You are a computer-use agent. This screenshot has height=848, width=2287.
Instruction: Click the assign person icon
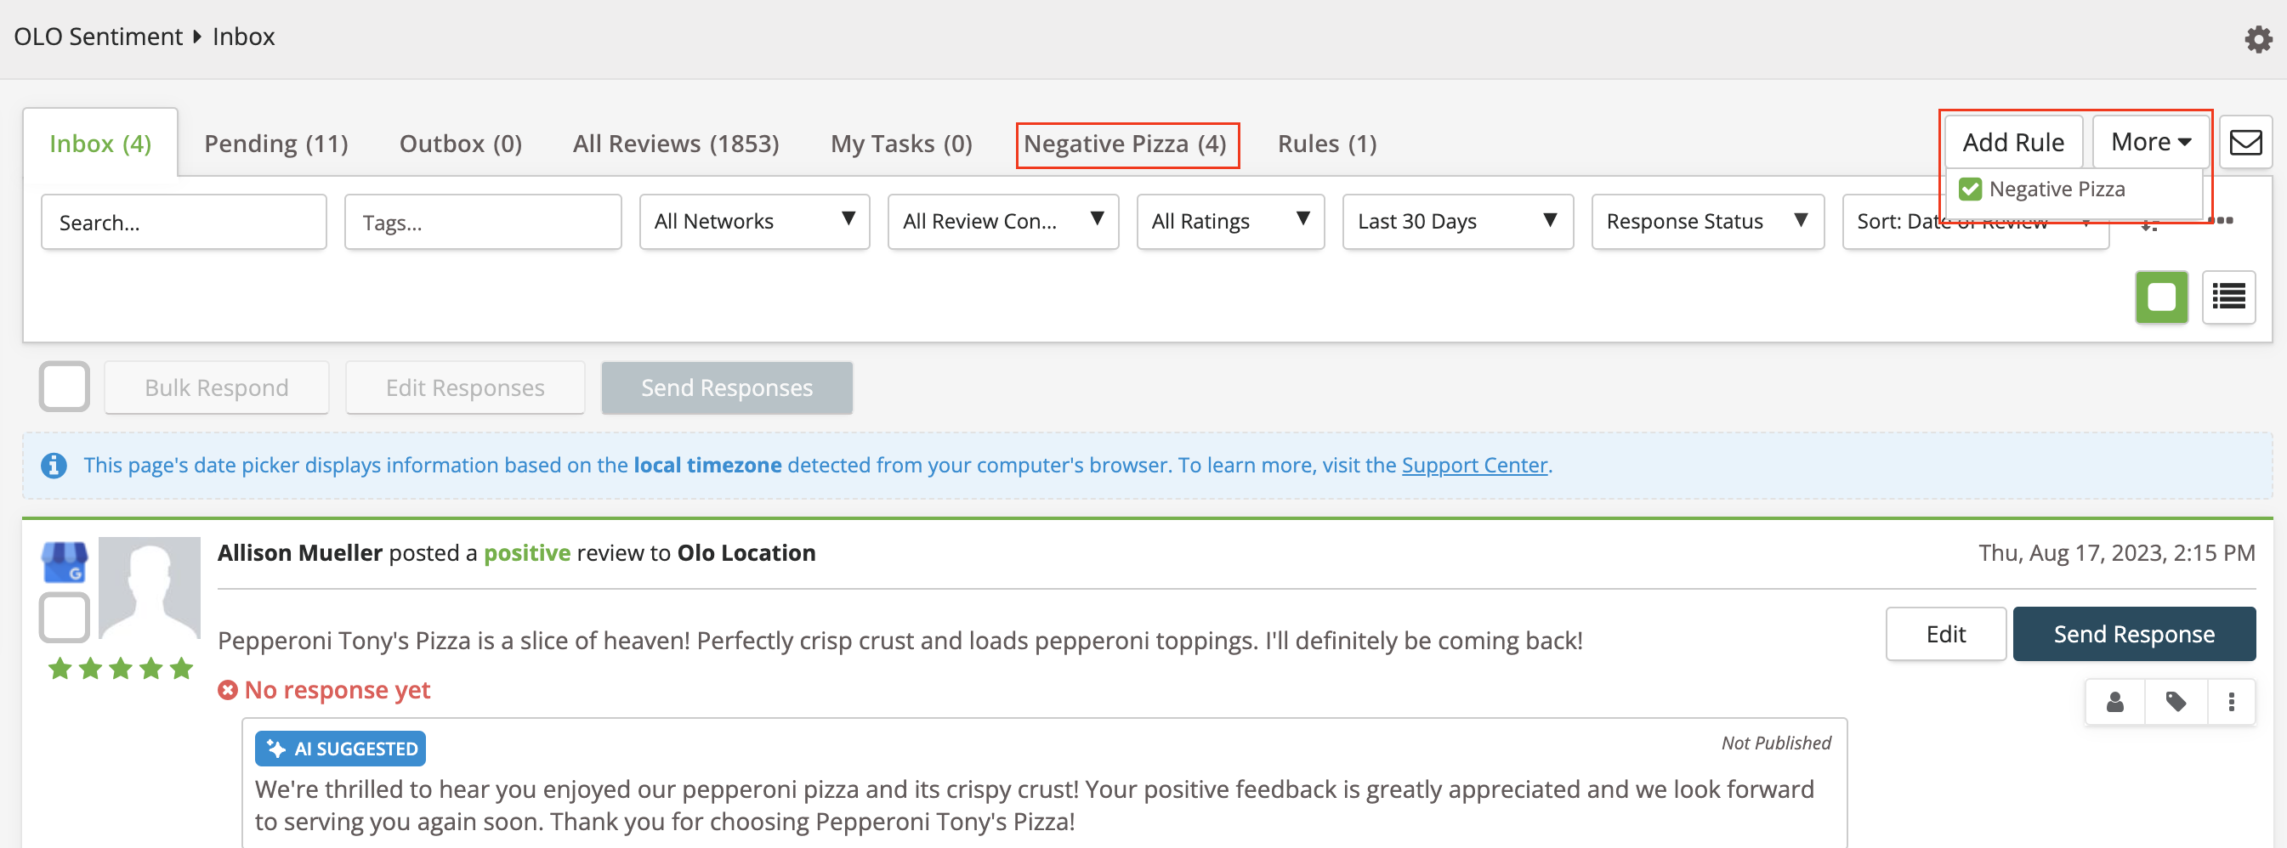[x=2114, y=703]
